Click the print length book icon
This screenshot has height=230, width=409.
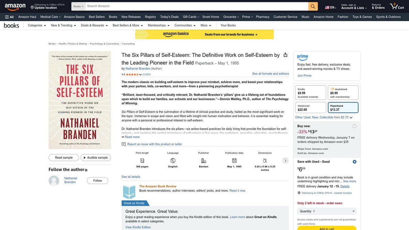(x=142, y=160)
